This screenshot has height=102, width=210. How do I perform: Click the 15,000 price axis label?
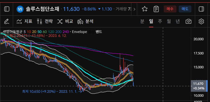[x=199, y=67]
